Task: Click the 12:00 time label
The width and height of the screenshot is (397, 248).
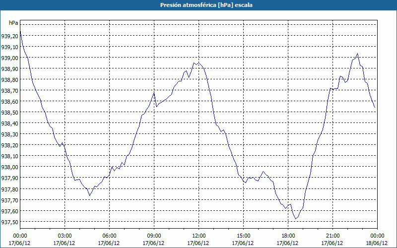Action: coord(199,236)
